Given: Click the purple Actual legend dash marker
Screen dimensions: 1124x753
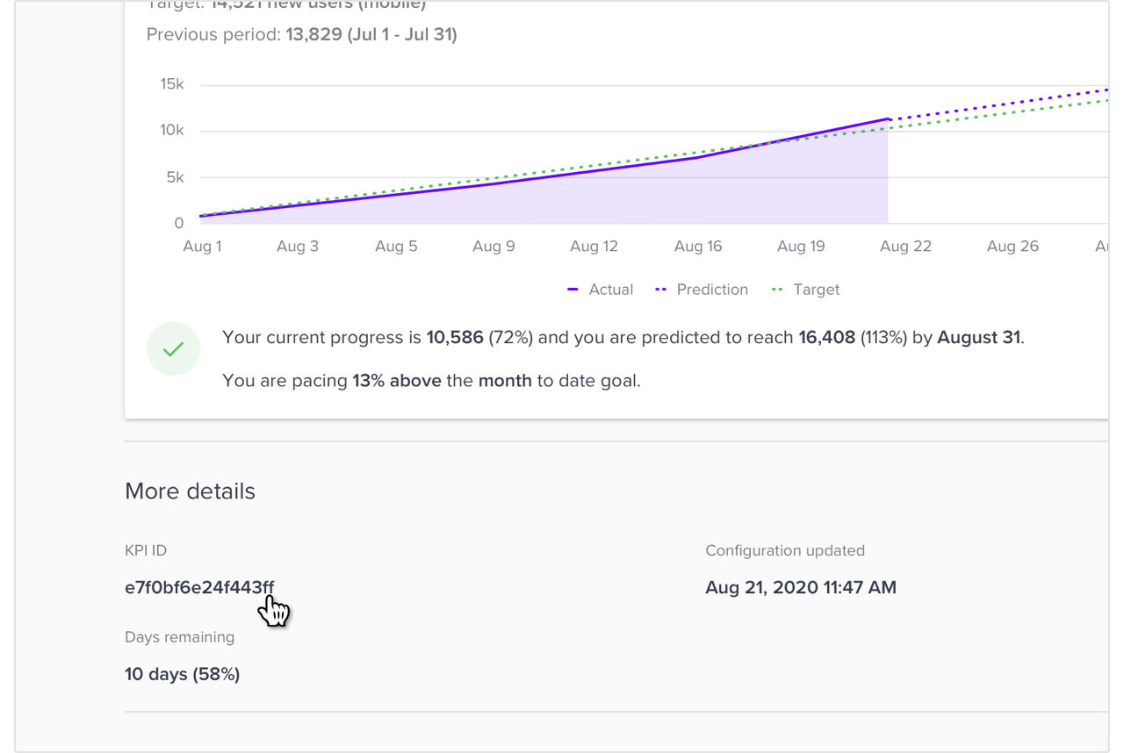Looking at the screenshot, I should tap(573, 290).
